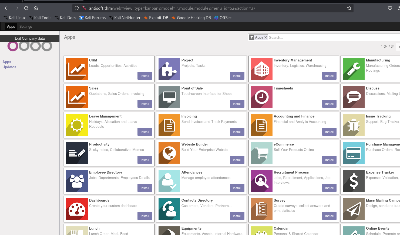Click the Inventory Management warehouse icon
400x235 pixels.
(262, 69)
